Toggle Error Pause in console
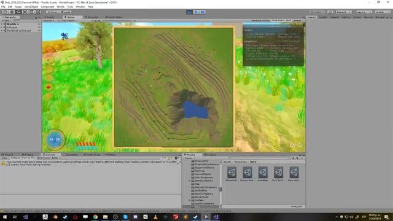The image size is (393, 221). [44, 158]
